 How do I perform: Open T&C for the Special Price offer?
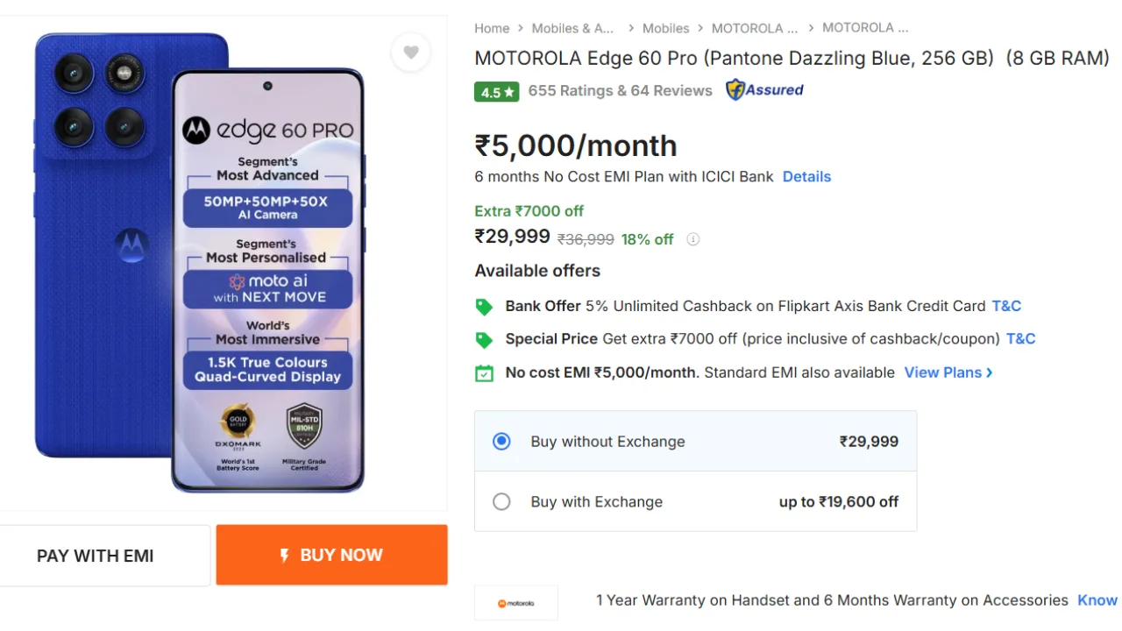1020,338
